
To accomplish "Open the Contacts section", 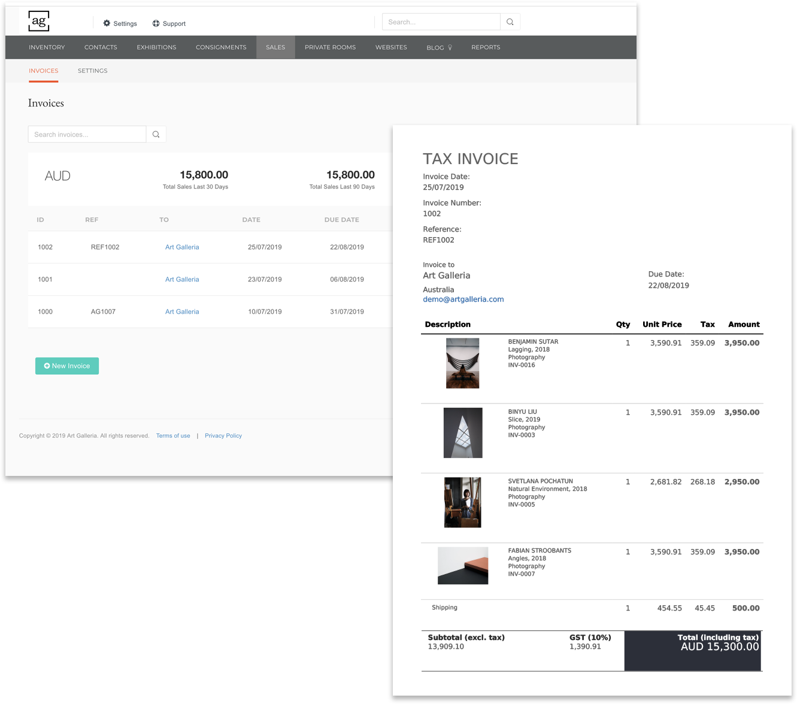I will pyautogui.click(x=100, y=47).
